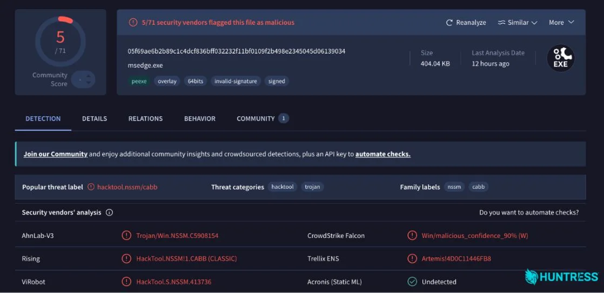Click the file hash 05f69ae6b2b89c1c...
This screenshot has height=293, width=604.
[237, 51]
